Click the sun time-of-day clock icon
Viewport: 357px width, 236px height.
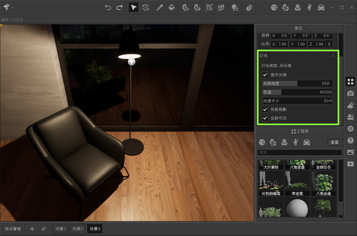249,7
